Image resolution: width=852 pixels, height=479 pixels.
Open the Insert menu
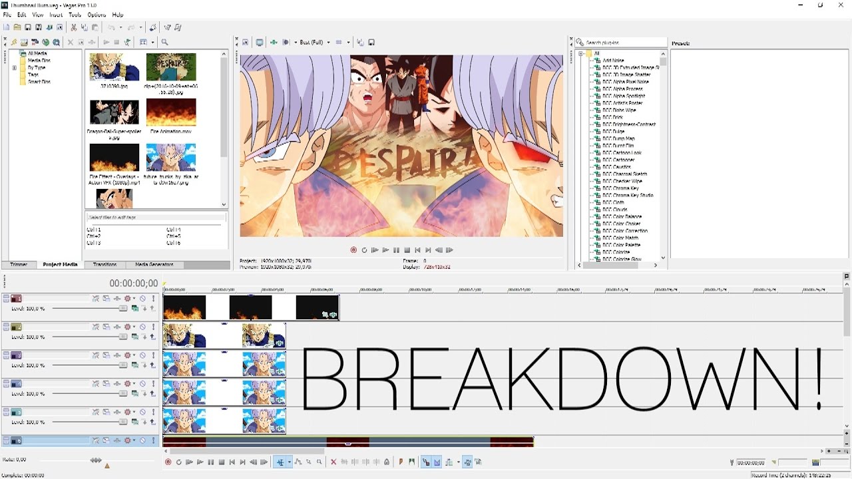click(x=56, y=15)
